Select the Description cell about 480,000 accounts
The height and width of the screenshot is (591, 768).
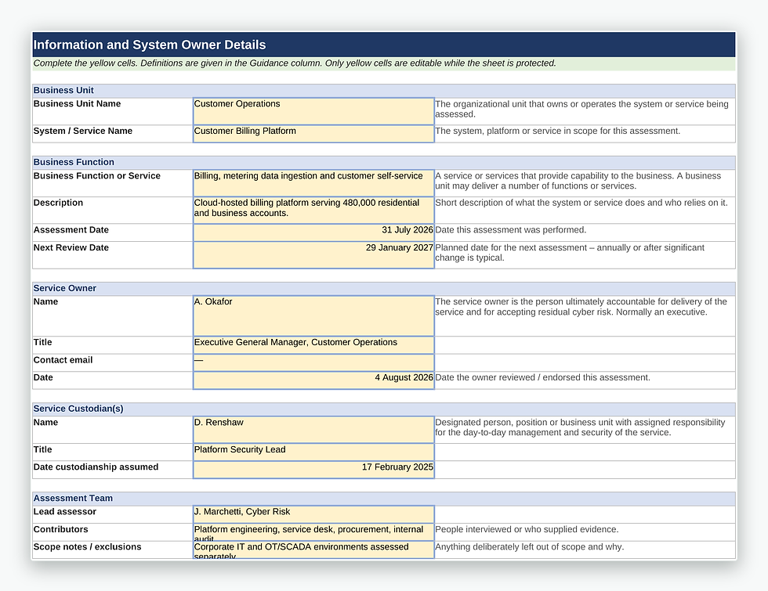[313, 211]
